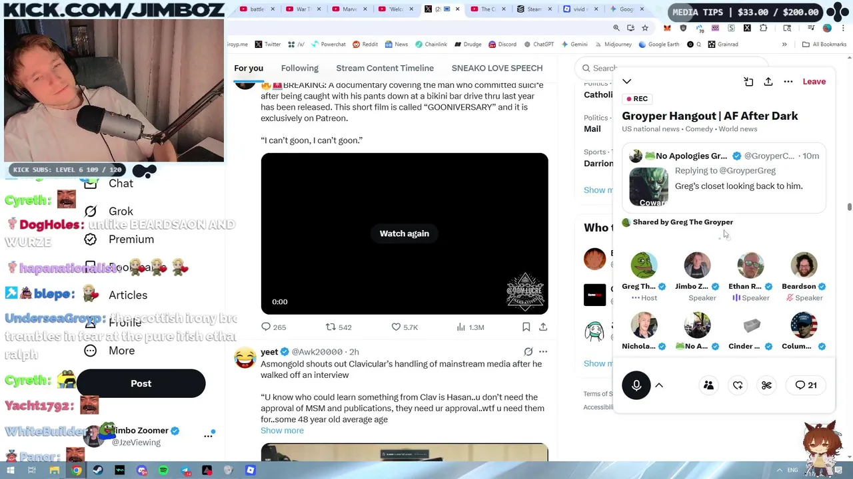The image size is (853, 479).
Task: Open Telegram from the taskbar
Action: pos(185,470)
